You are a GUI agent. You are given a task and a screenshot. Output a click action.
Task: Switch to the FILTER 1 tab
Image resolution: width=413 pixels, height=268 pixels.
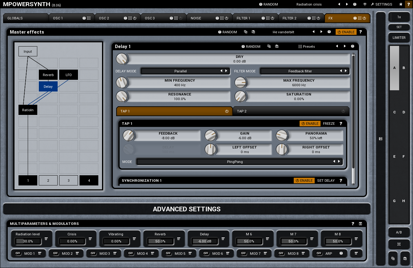(x=243, y=18)
